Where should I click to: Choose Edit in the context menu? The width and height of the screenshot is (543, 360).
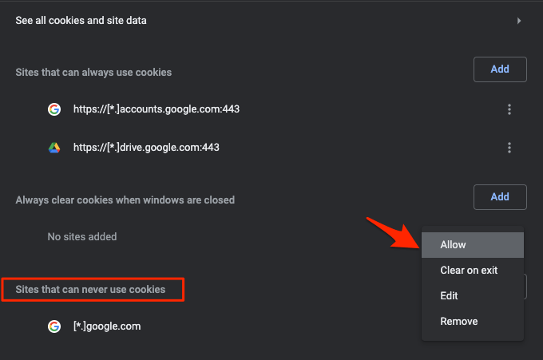coord(449,296)
